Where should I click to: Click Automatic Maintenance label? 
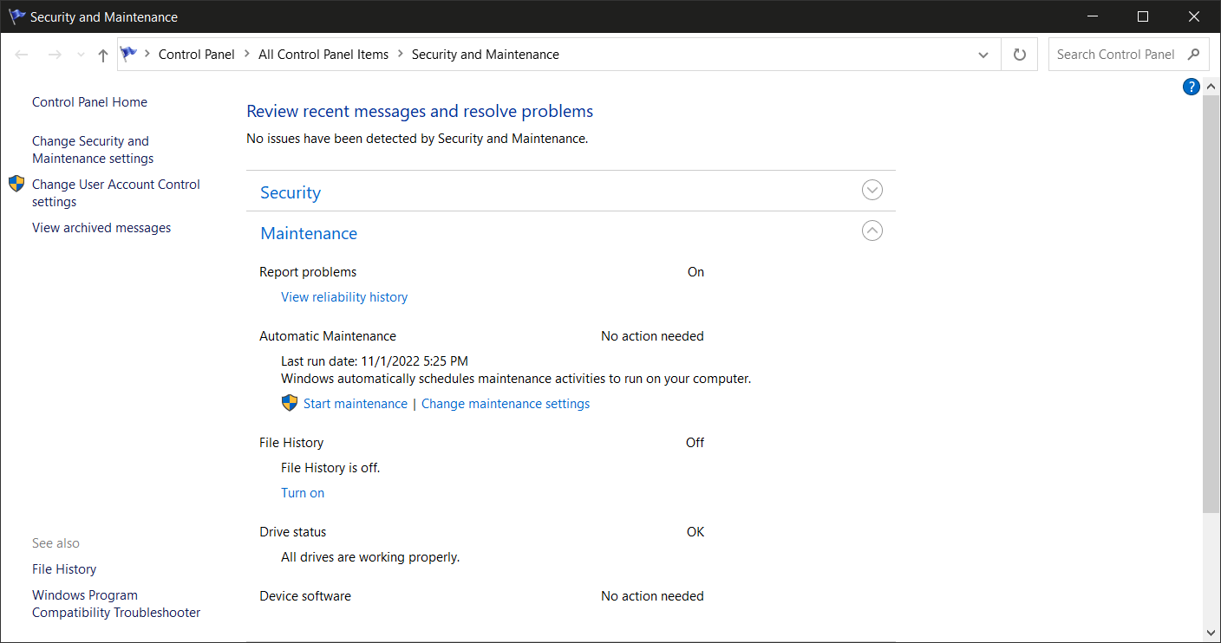pyautogui.click(x=328, y=336)
